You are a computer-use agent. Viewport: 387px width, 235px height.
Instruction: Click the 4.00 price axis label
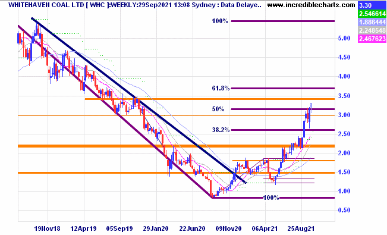344,76
